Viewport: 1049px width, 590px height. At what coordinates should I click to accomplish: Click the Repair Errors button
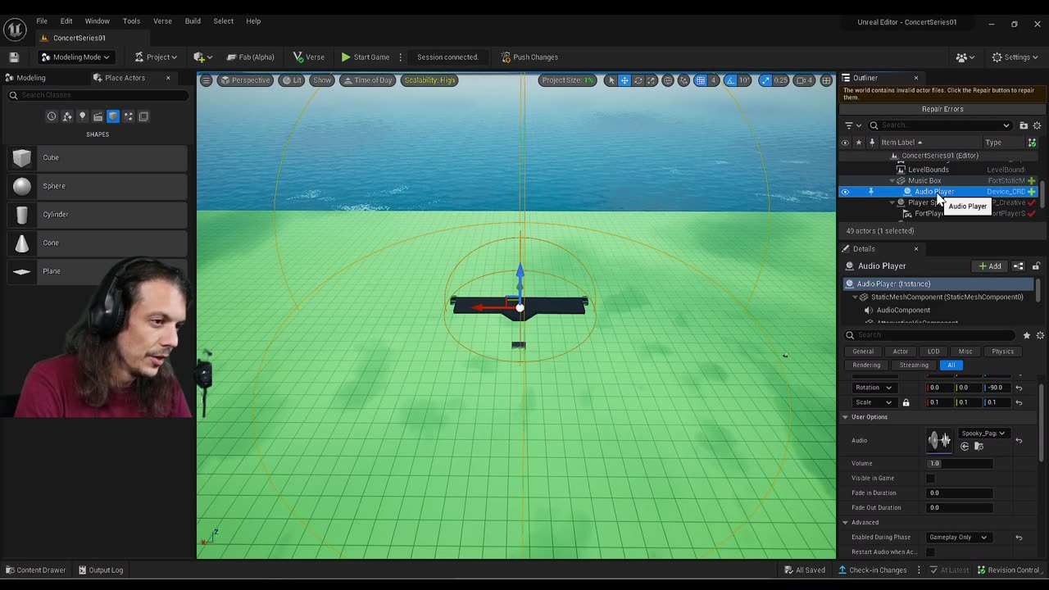942,109
